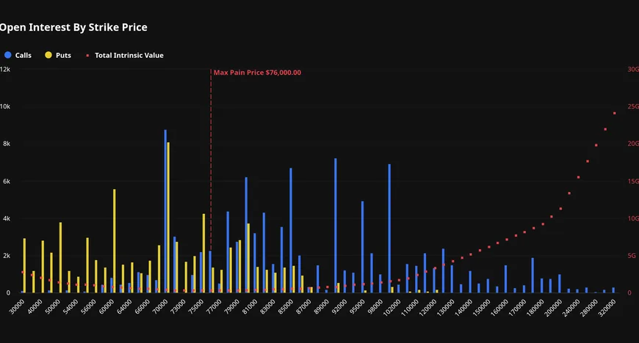Toggle the Puts series in the legend

click(58, 55)
